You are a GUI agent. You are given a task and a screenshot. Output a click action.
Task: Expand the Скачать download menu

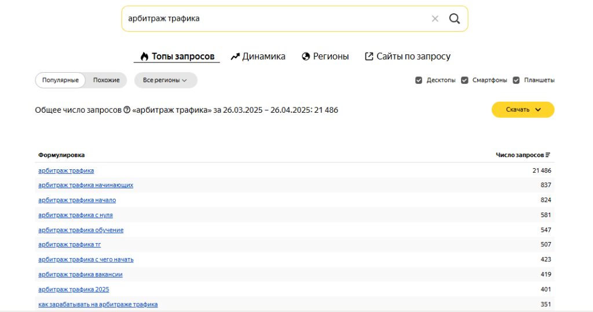pos(523,109)
